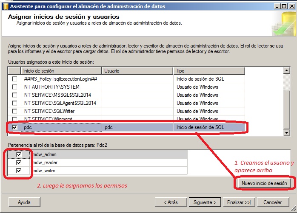The image size is (297, 213).
Task: Check the NT SERVICE\MSSQL$SQL2014 checkbox
Action: pyautogui.click(x=14, y=95)
